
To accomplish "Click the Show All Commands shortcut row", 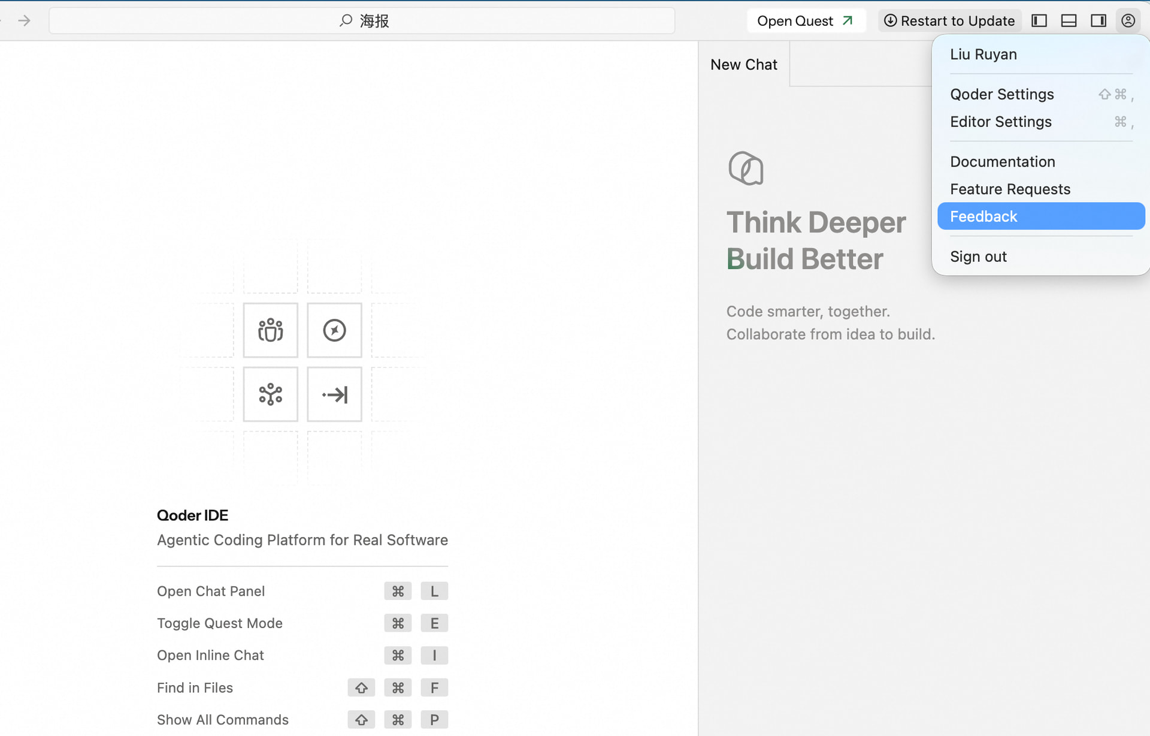I will pyautogui.click(x=302, y=720).
